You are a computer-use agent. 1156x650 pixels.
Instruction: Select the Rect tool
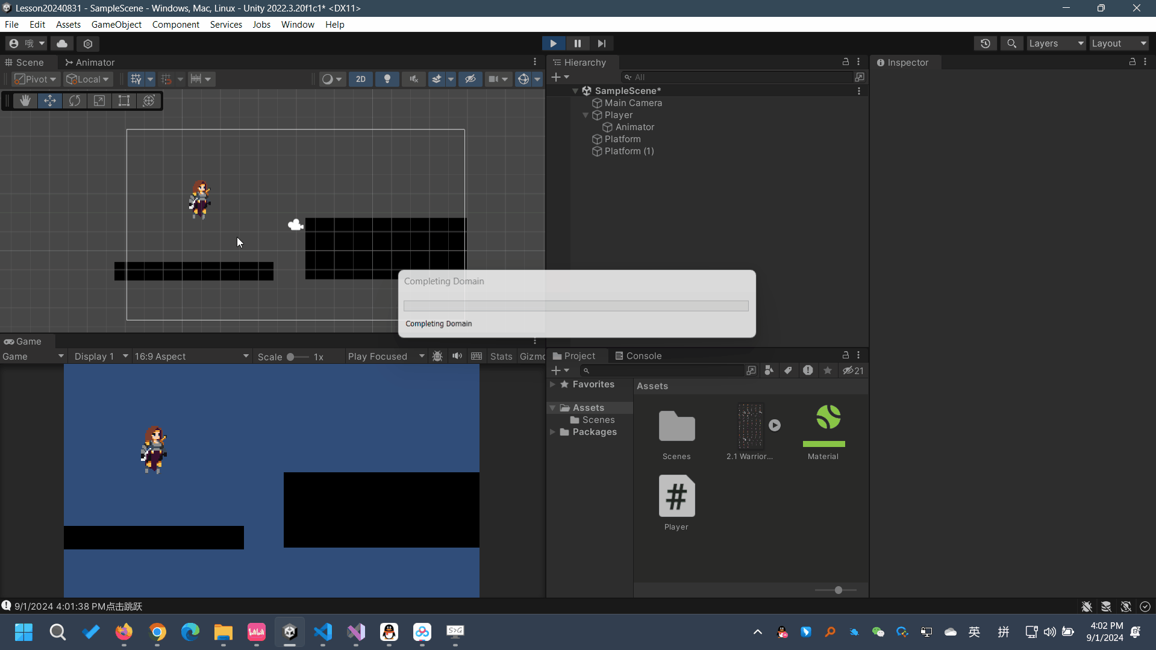coord(124,101)
